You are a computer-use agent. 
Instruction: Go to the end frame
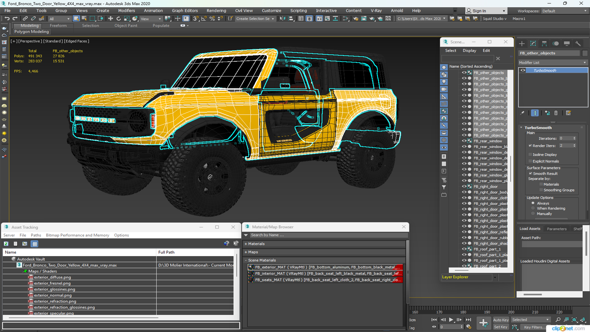tap(468, 320)
